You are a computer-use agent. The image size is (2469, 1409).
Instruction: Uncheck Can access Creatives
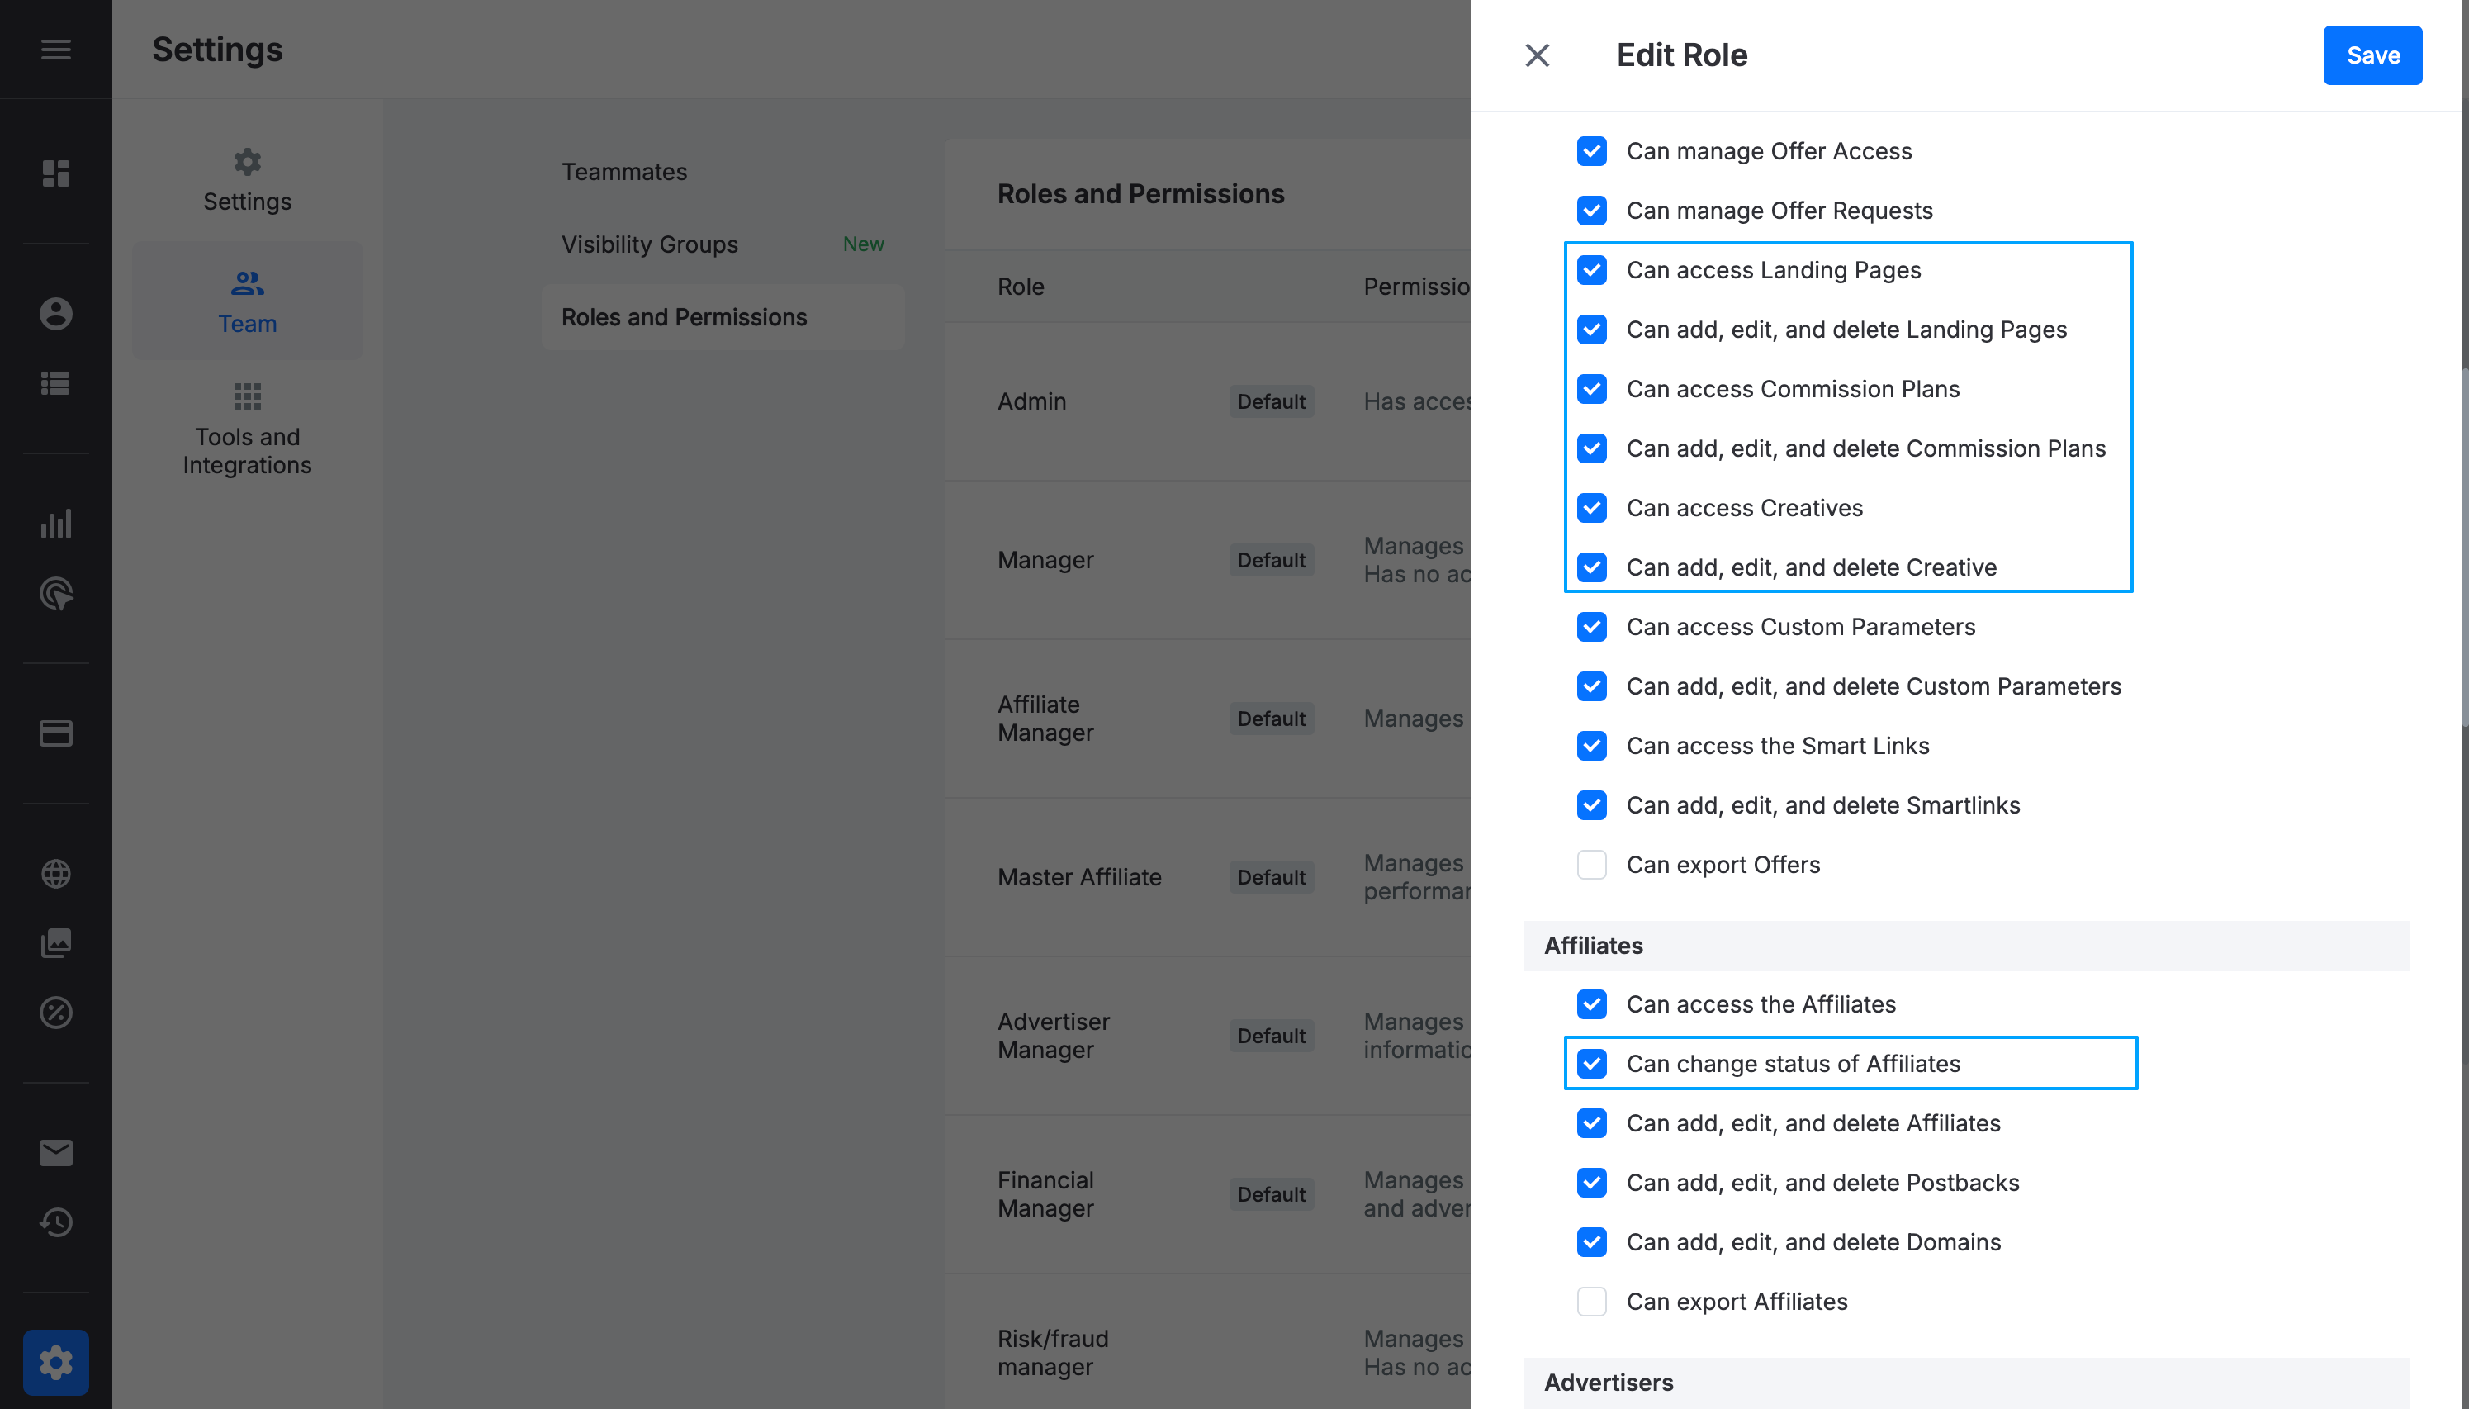pos(1591,508)
